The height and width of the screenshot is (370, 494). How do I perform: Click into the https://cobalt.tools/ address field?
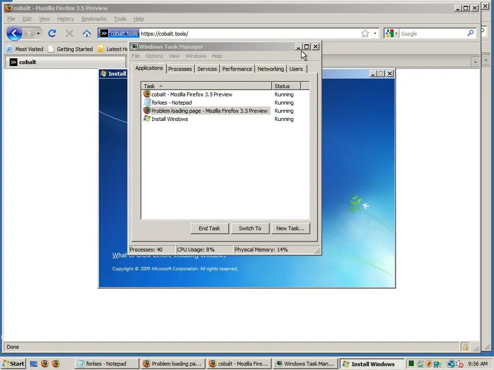point(249,33)
